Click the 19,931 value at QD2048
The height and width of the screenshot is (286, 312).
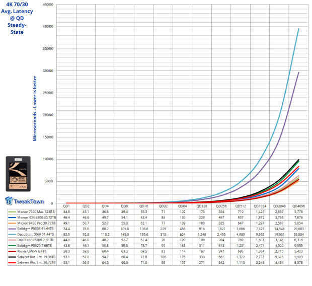pyautogui.click(x=279, y=235)
